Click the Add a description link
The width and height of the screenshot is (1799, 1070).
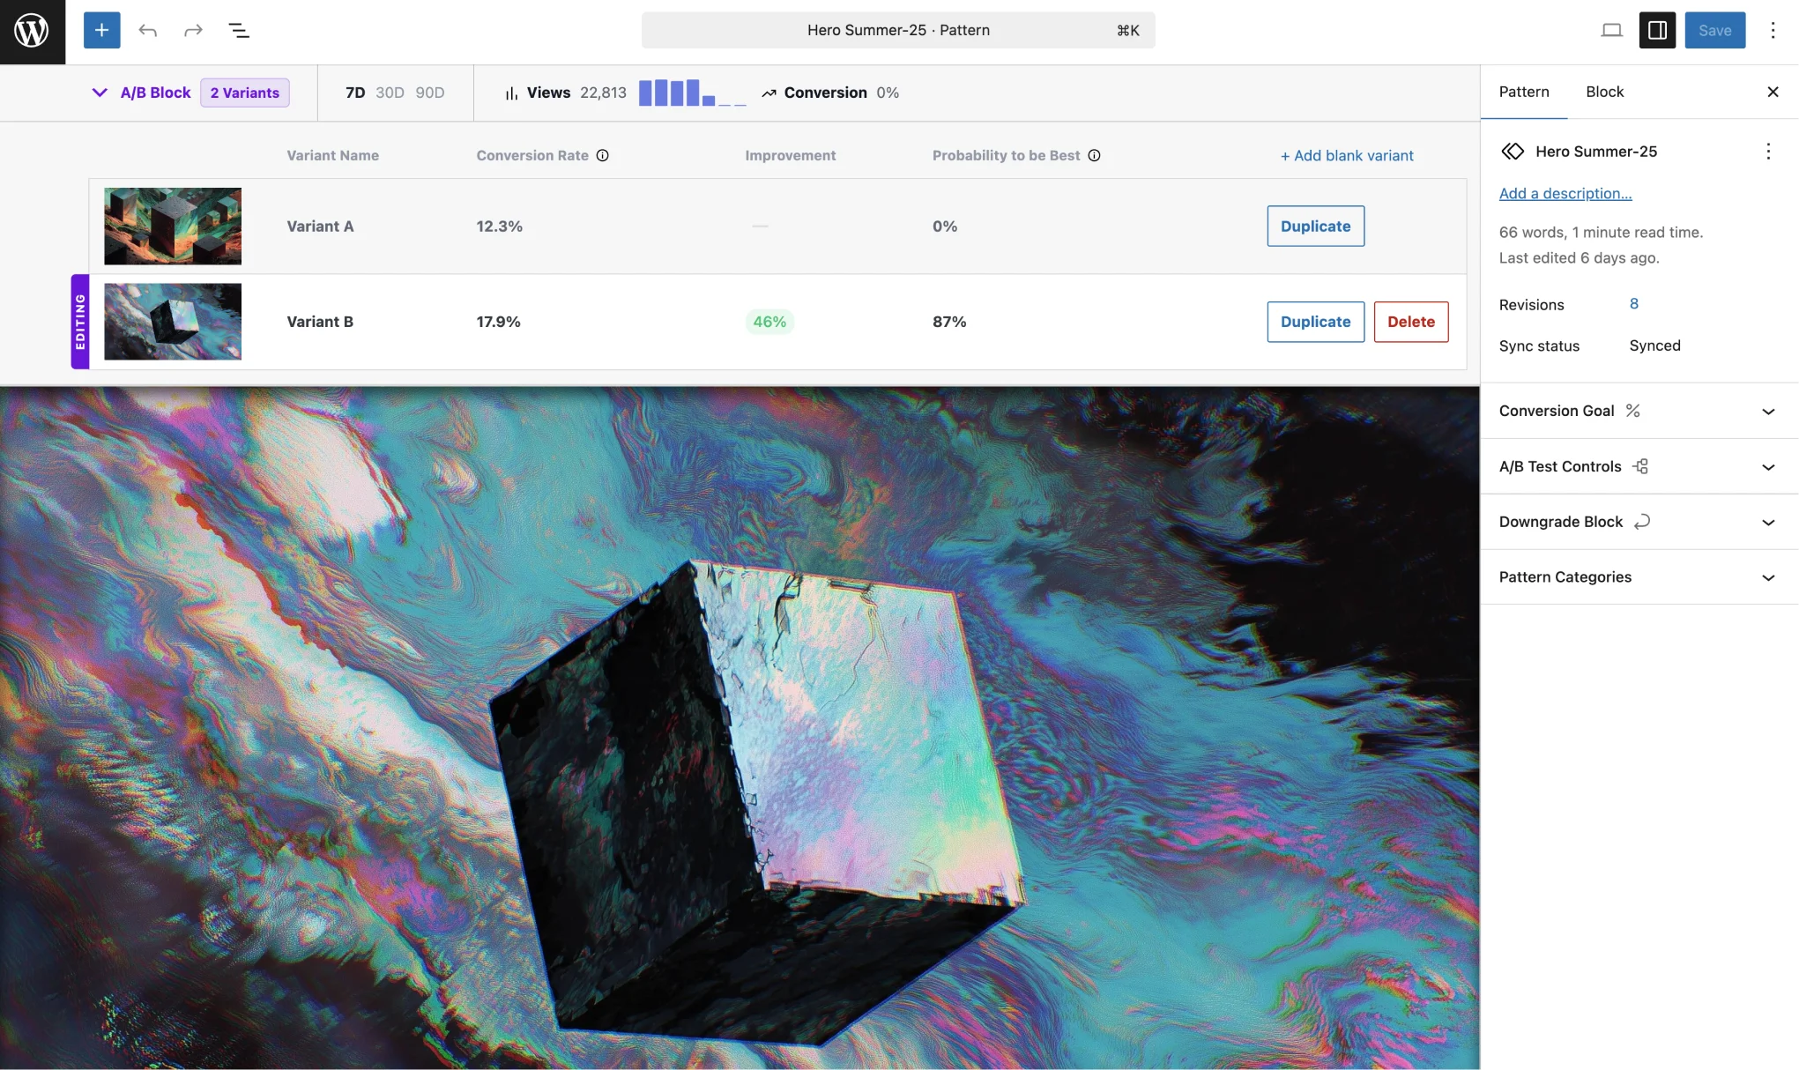(1565, 193)
